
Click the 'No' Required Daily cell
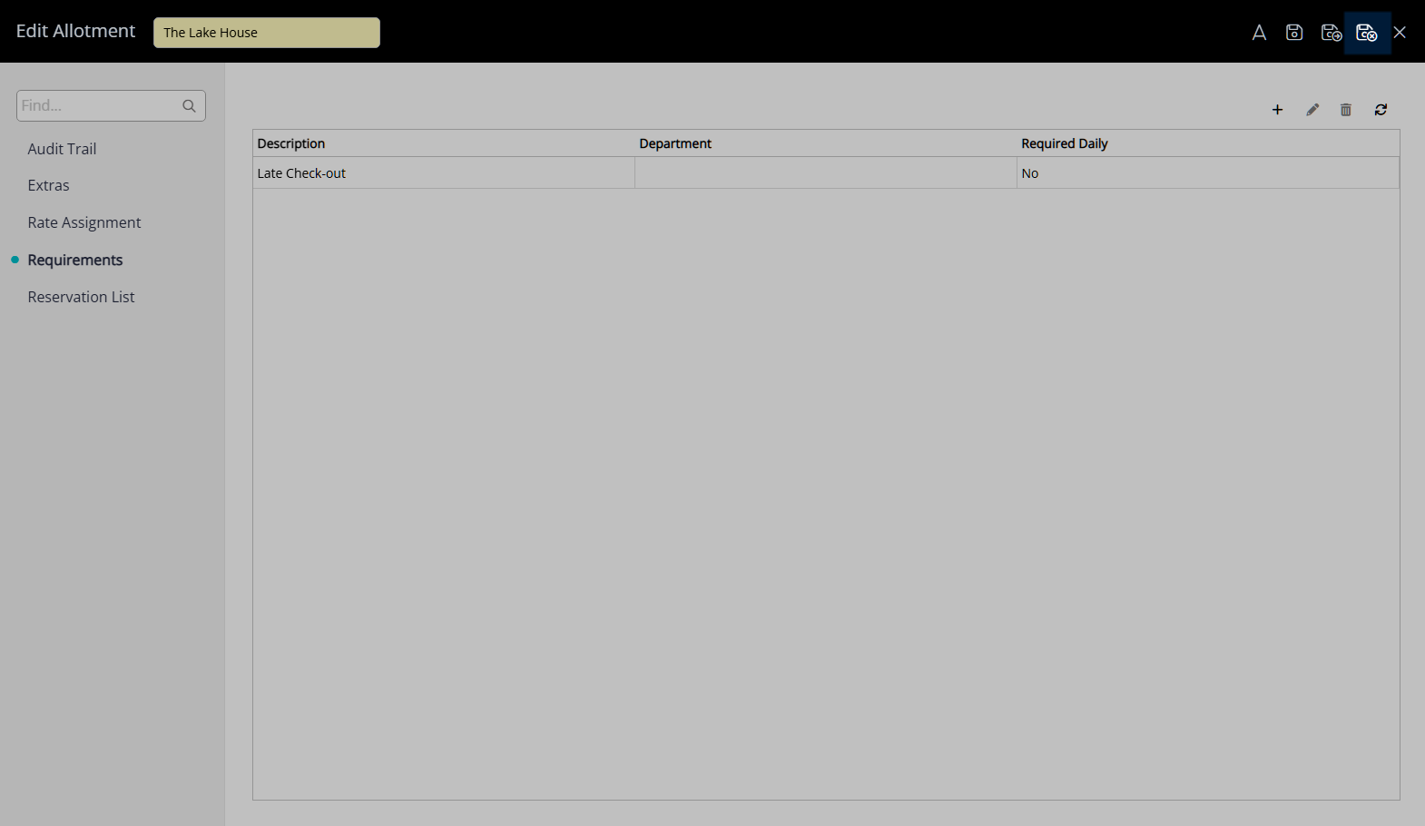point(1208,172)
